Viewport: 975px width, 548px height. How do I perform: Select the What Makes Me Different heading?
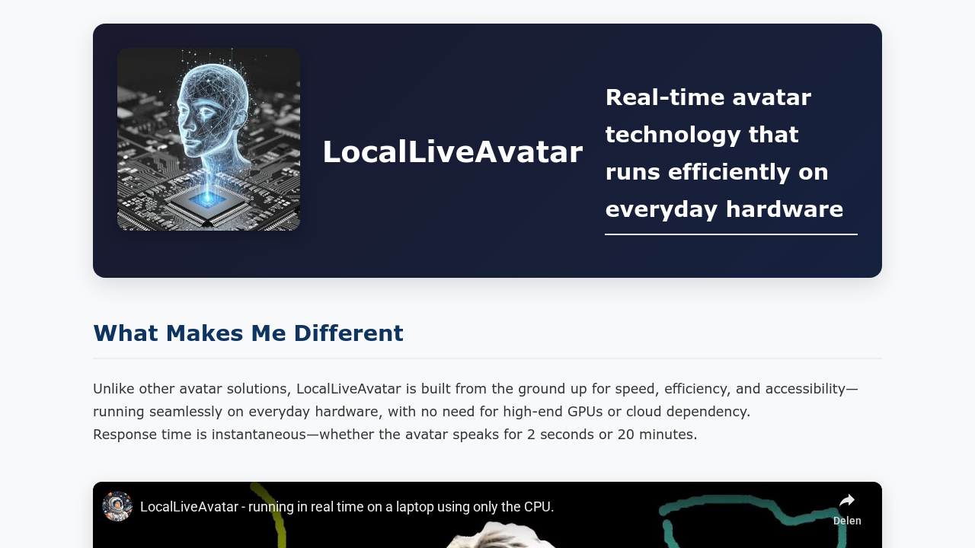(x=248, y=333)
